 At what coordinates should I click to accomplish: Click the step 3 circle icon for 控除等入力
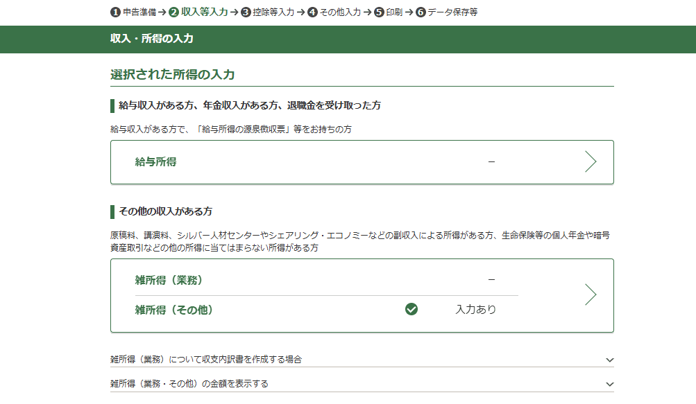(246, 12)
